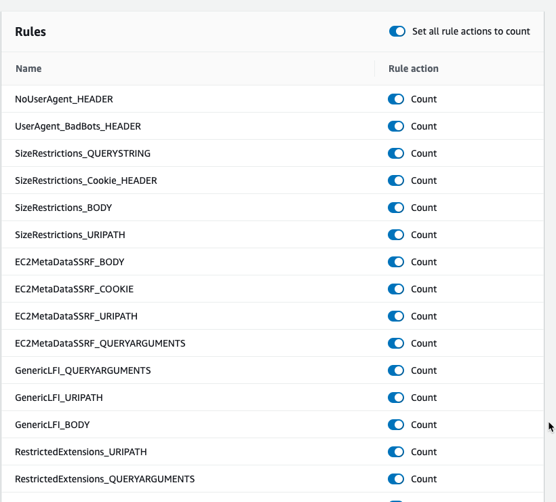The height and width of the screenshot is (502, 556).
Task: Disable Count on EC2MetaDataSSRF_COOKIE rule
Action: click(x=396, y=289)
